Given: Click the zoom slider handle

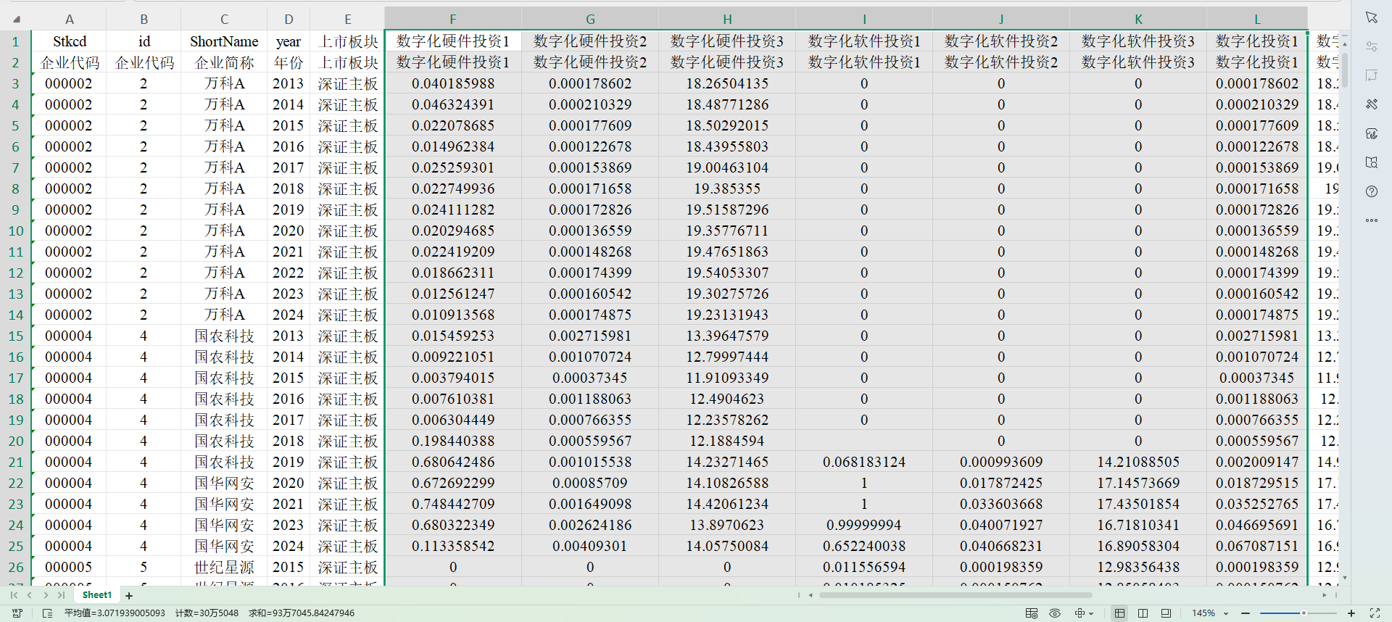Looking at the screenshot, I should [1304, 613].
